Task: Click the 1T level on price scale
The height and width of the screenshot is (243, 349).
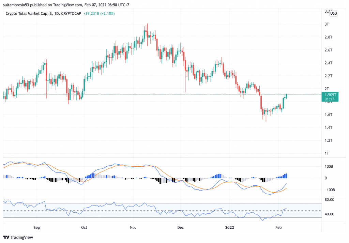Action: (x=327, y=153)
